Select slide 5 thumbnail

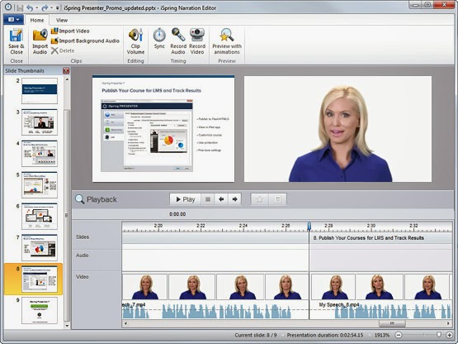(x=40, y=184)
